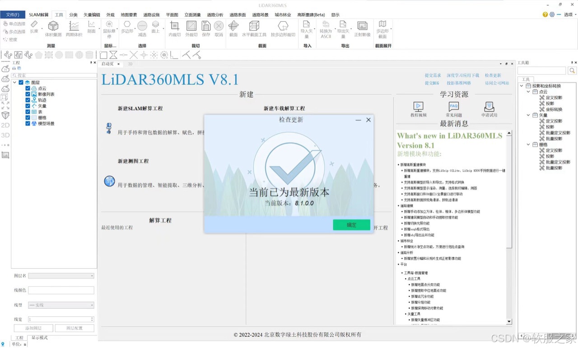Open the 线型 line type dropdown

click(61, 305)
